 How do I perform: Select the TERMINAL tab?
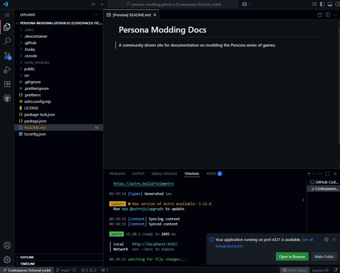click(192, 174)
